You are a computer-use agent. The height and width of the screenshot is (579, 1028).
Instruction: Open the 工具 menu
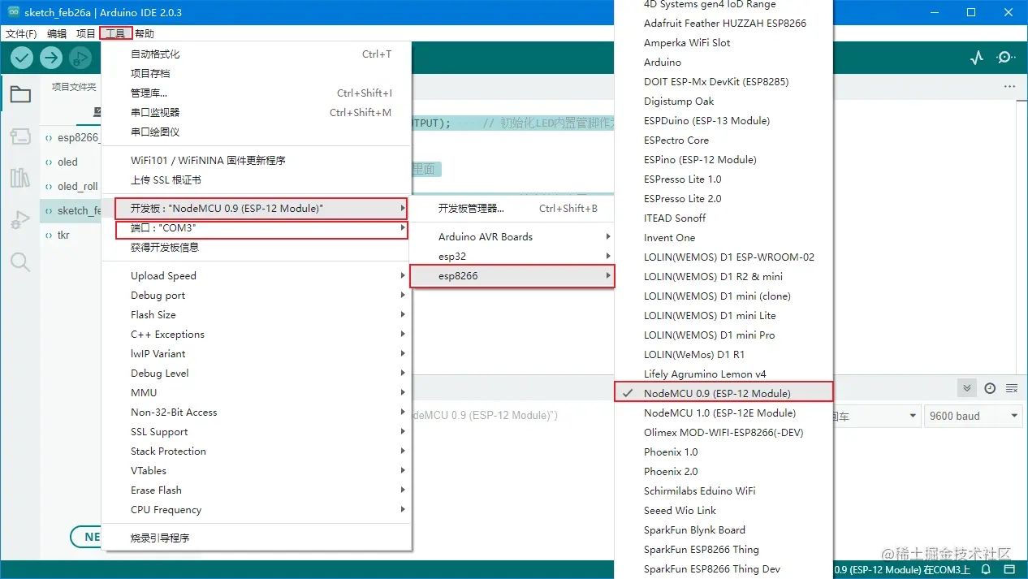[116, 33]
